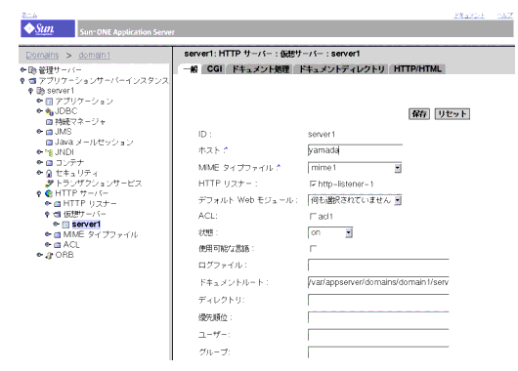518x371 pixels.
Task: Open the HTTP/HTML tab
Action: (x=417, y=69)
